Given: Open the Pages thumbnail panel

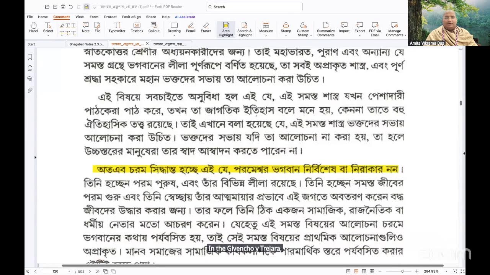Looking at the screenshot, I should [30, 68].
